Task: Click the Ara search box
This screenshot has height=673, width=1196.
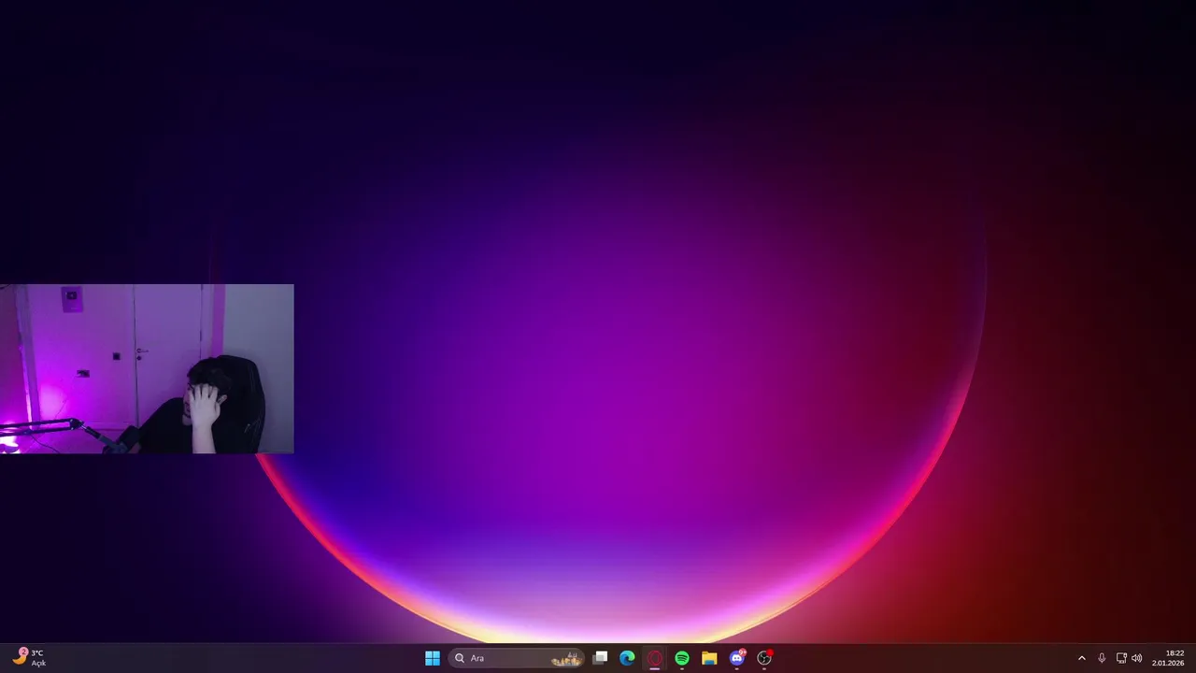Action: (x=517, y=658)
